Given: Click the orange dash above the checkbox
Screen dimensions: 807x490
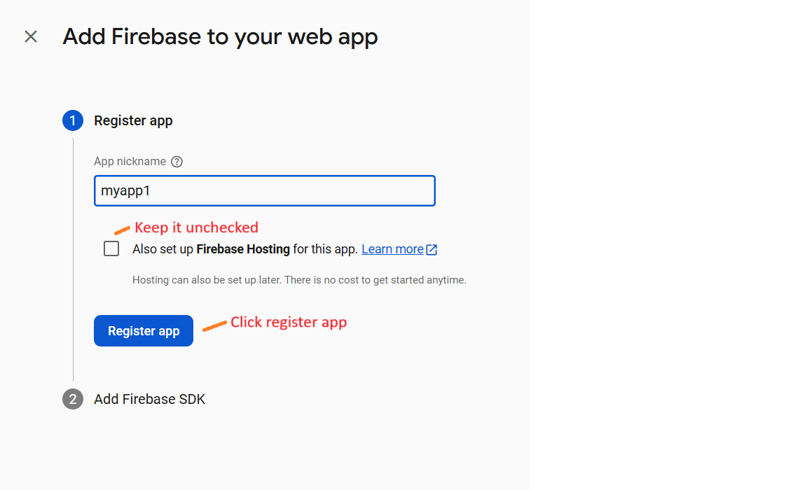Looking at the screenshot, I should (x=122, y=230).
